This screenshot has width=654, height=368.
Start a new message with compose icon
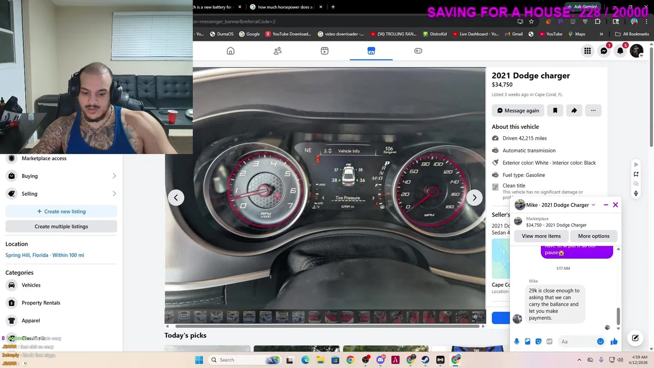tap(635, 338)
